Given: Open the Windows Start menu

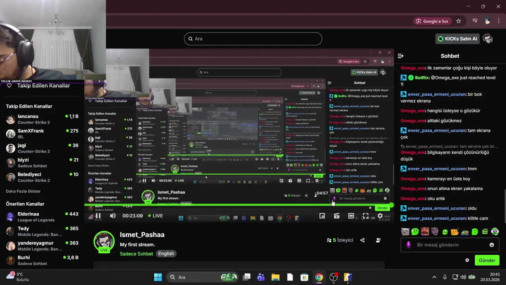Looking at the screenshot, I should [x=158, y=277].
